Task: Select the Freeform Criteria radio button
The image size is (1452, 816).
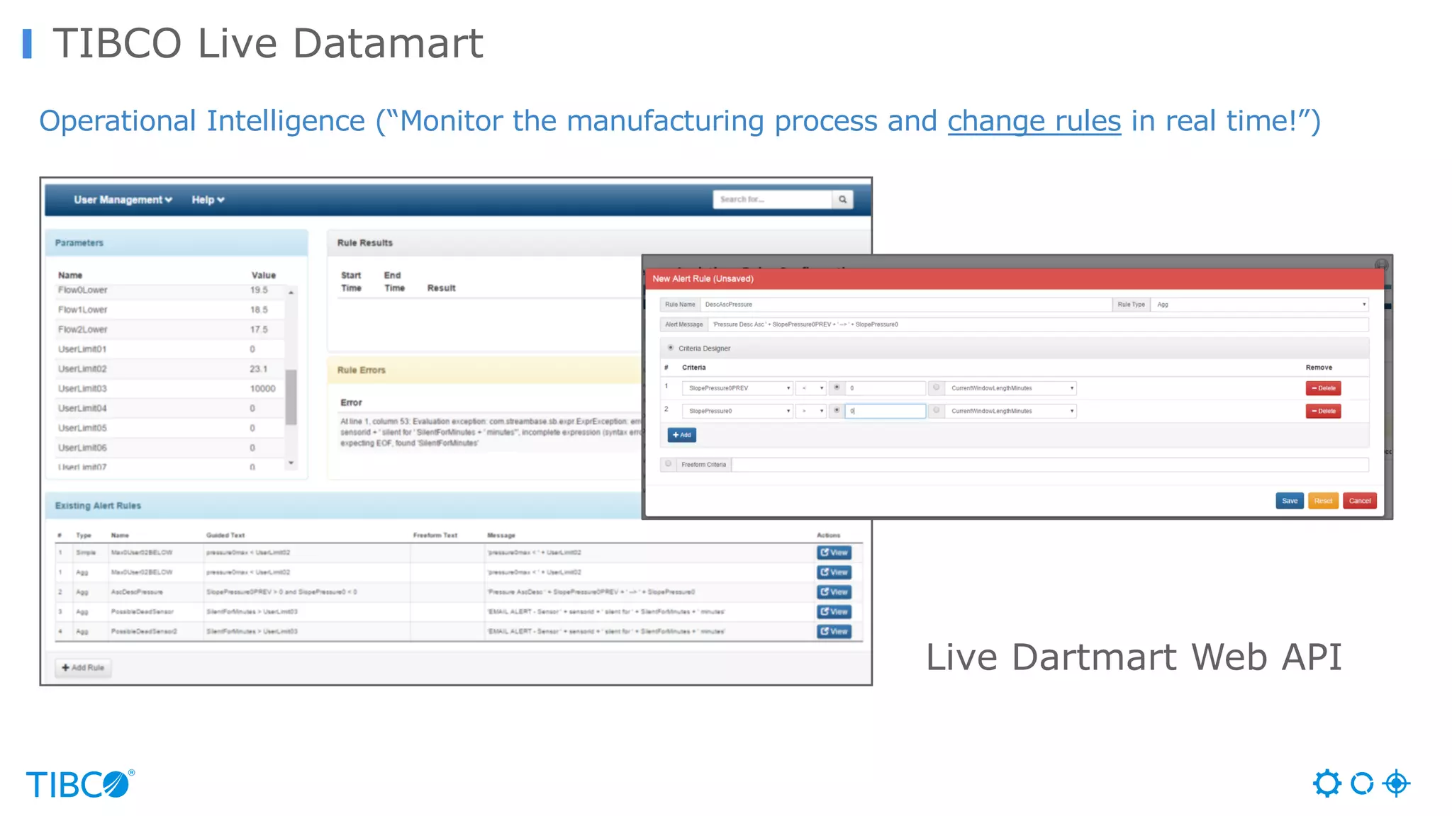Action: tap(668, 464)
